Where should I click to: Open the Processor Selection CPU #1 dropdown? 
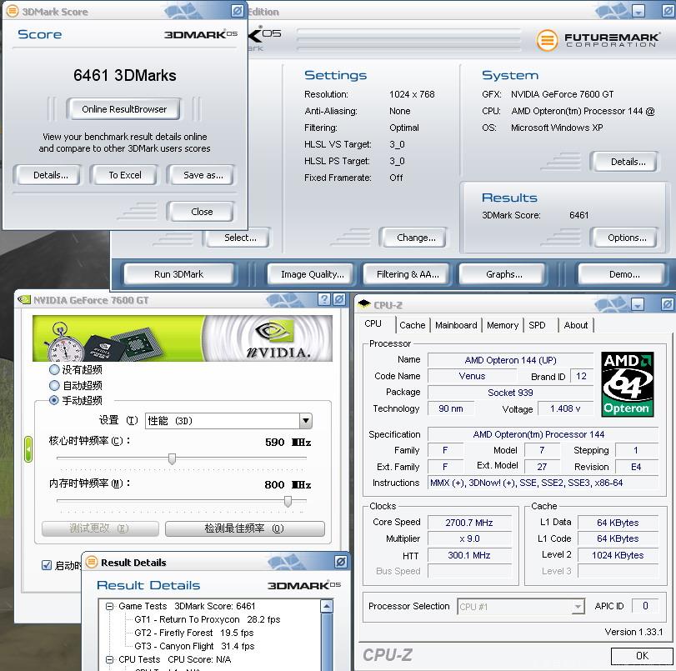578,606
